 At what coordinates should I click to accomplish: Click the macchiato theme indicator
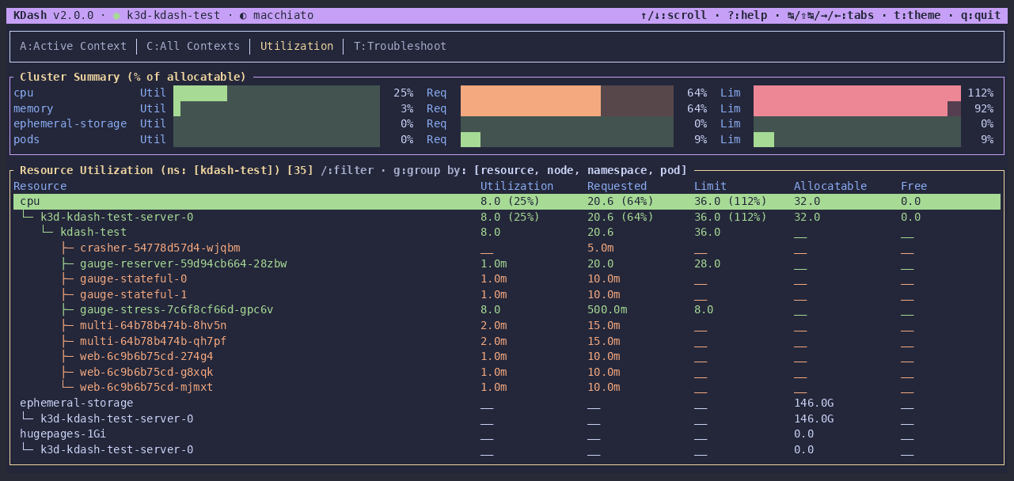[x=276, y=15]
